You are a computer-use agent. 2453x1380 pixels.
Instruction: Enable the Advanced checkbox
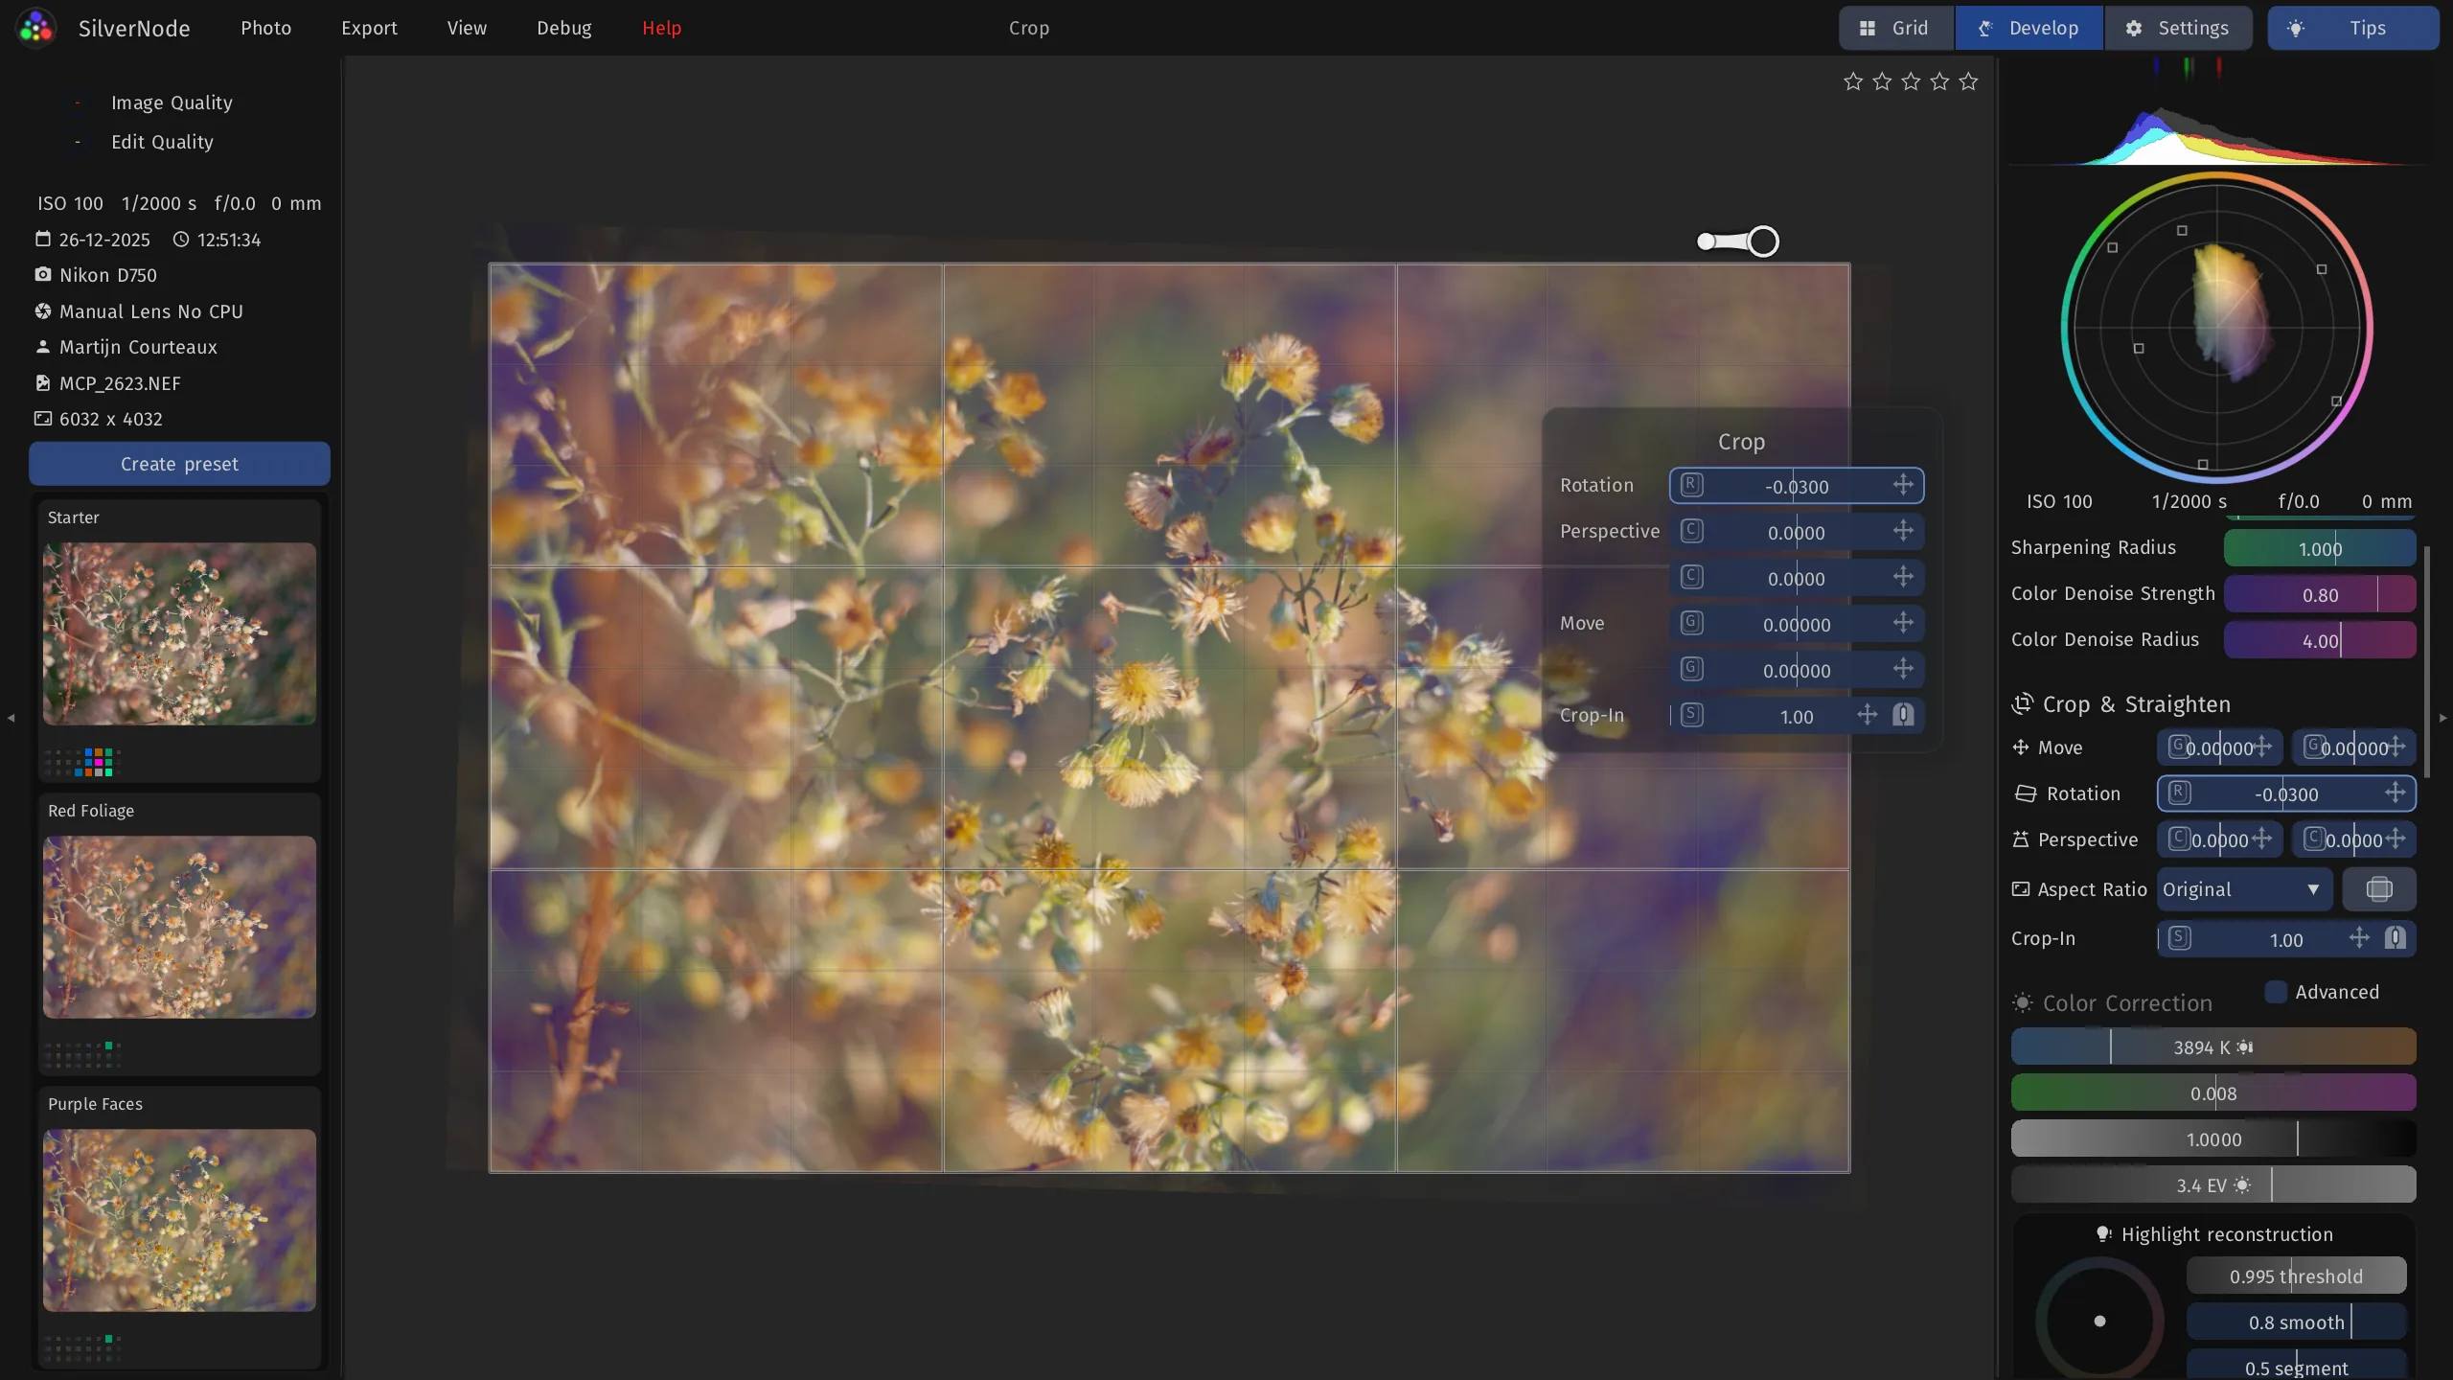[2276, 992]
